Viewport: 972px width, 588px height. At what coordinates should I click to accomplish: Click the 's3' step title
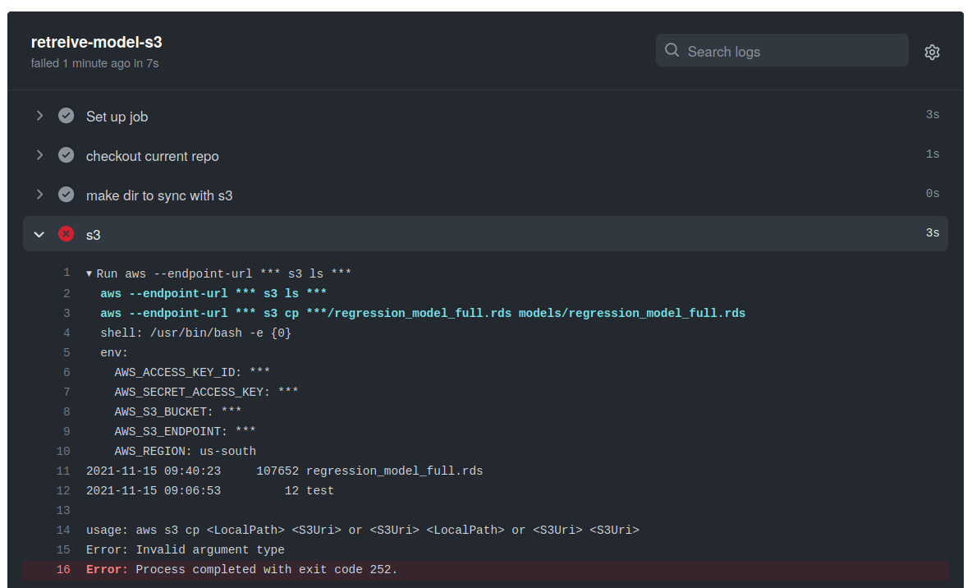point(93,235)
